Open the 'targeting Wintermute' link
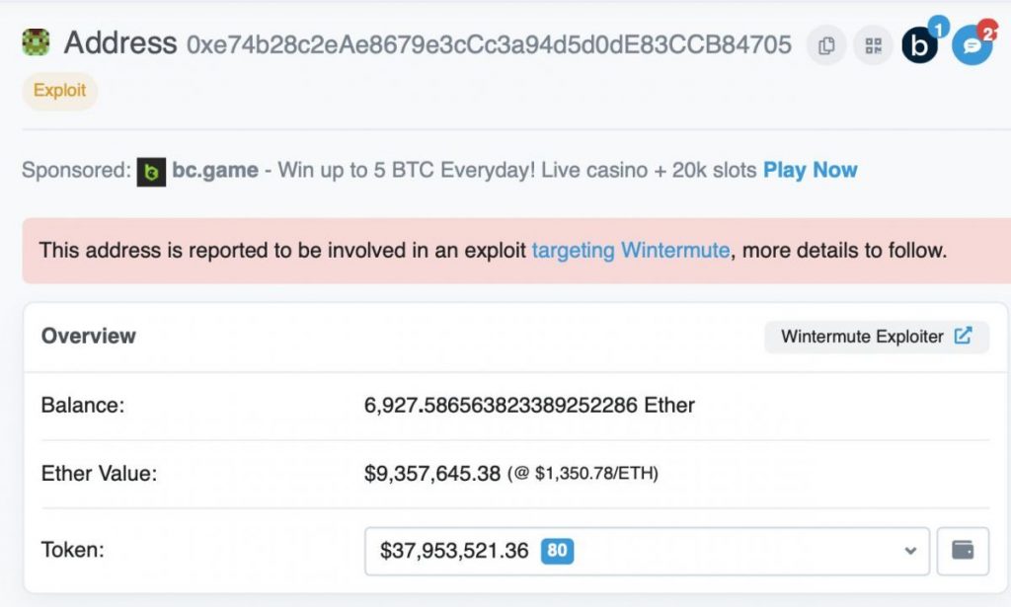1011x607 pixels. point(631,250)
